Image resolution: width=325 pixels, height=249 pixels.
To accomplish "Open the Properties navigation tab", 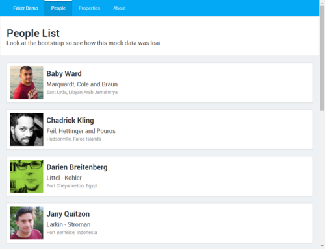I will click(x=89, y=8).
